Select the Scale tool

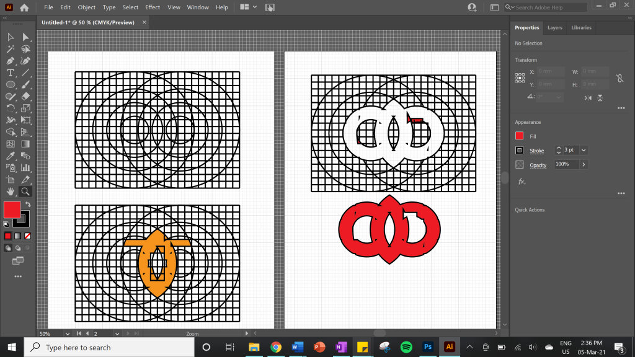coord(25,108)
